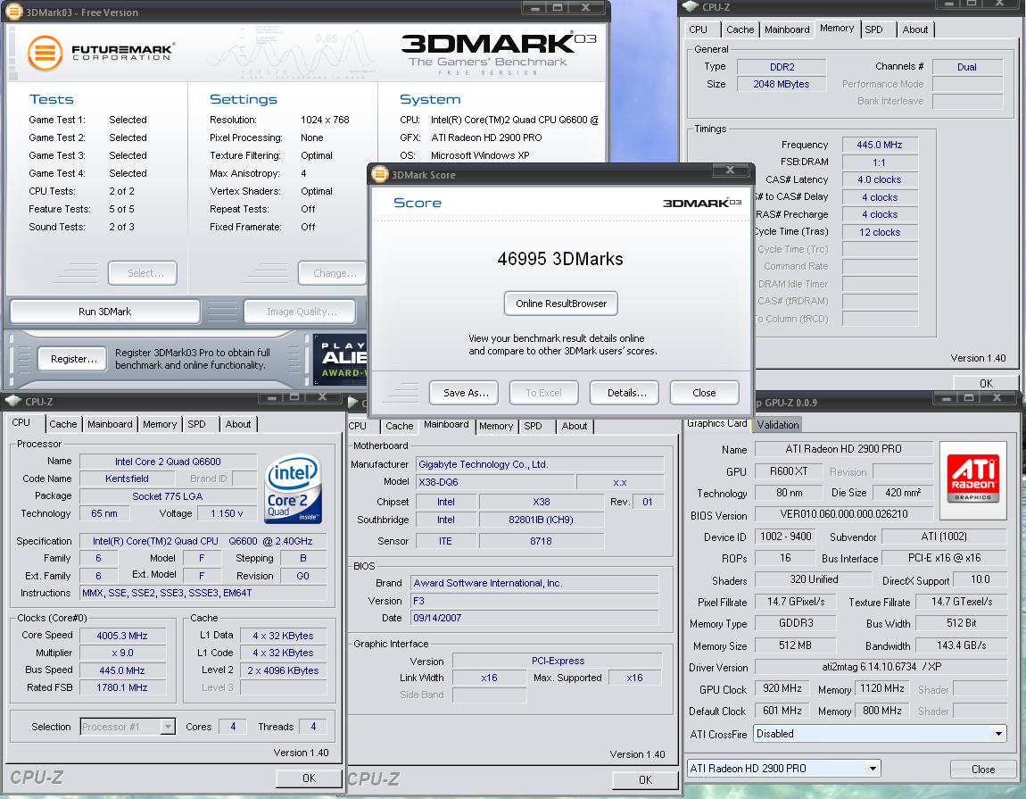Click the Shaders 320 Unified field

(813, 579)
